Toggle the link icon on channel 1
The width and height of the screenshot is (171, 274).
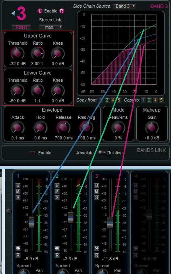point(18,248)
